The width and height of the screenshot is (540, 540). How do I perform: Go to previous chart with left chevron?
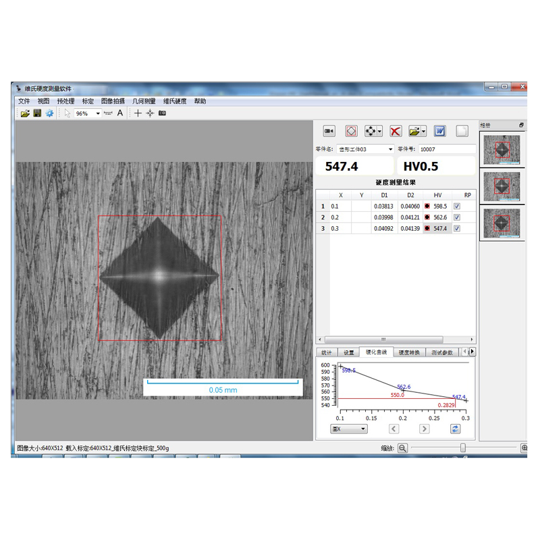click(x=394, y=429)
